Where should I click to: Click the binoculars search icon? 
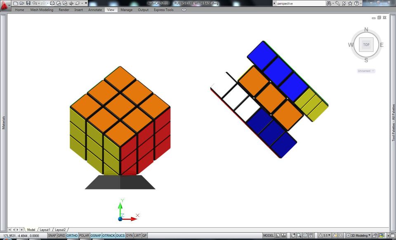(x=329, y=3)
